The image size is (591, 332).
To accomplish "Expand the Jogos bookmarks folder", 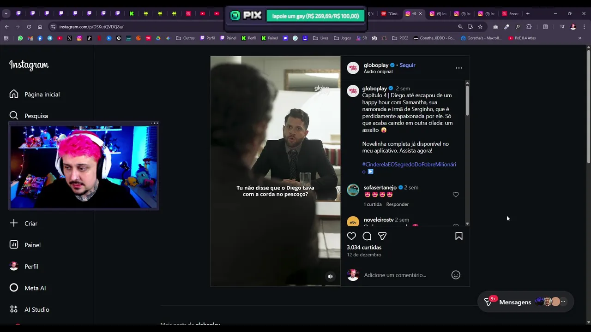I will 343,38.
